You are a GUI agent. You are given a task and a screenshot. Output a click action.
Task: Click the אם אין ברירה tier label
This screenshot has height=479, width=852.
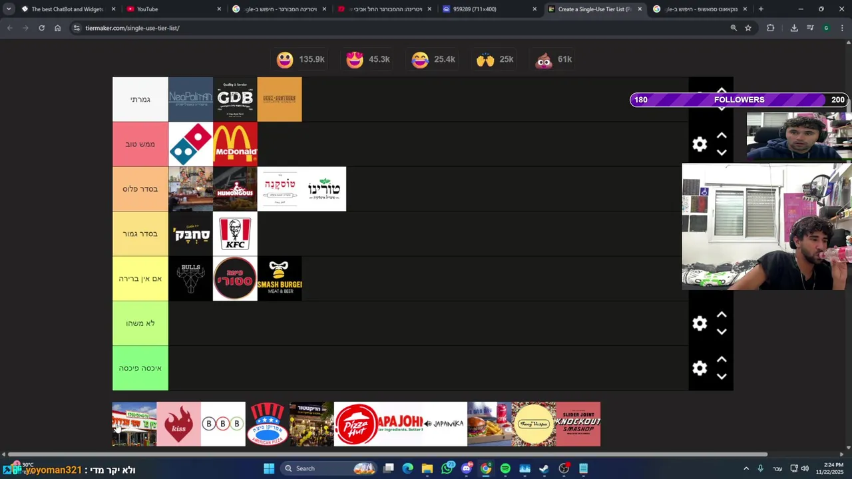[x=140, y=279]
